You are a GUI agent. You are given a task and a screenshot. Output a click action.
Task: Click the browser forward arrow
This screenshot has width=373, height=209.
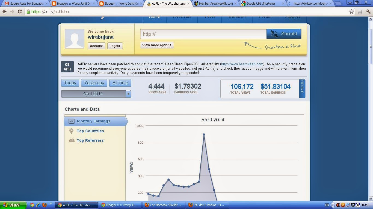tap(12, 12)
